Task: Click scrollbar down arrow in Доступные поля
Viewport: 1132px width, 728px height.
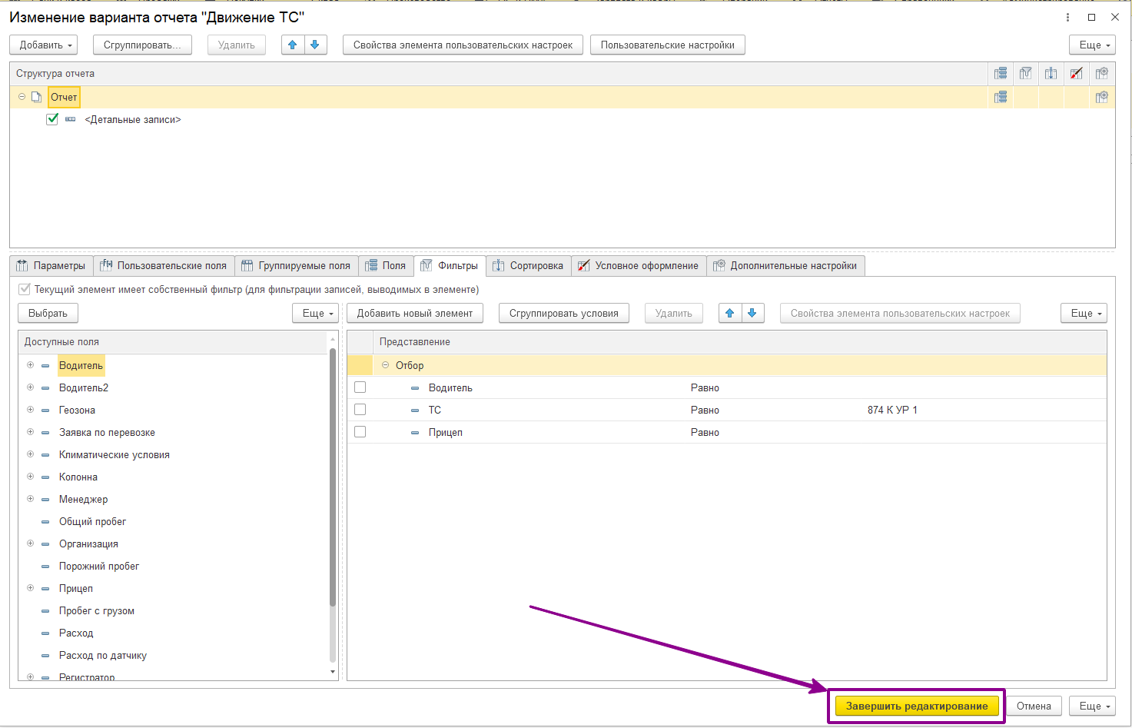Action: pyautogui.click(x=333, y=673)
